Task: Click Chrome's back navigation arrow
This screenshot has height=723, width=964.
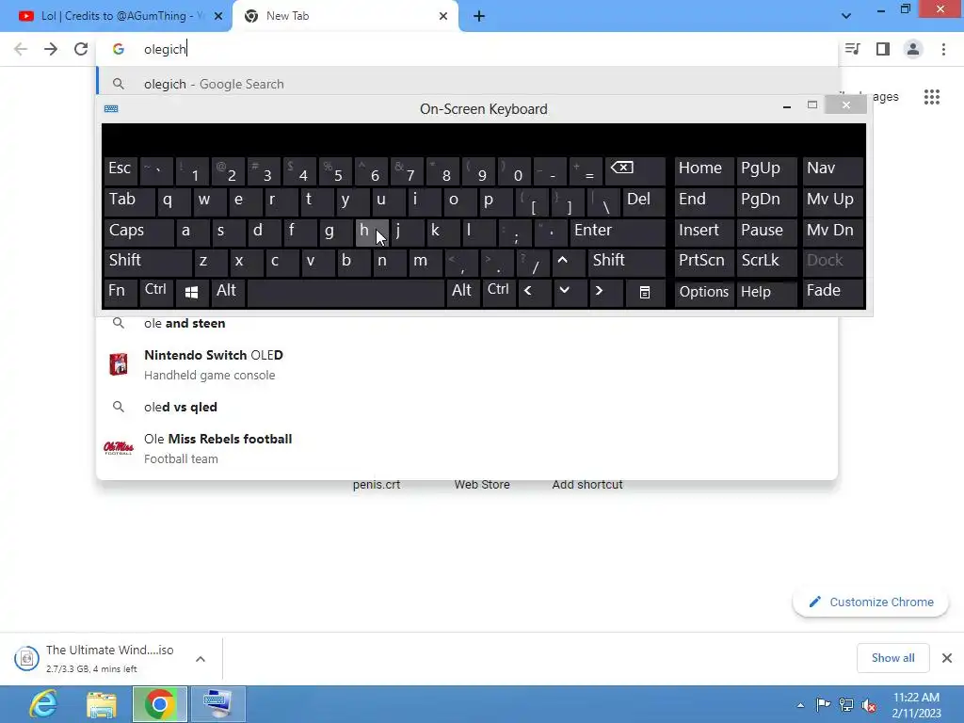Action: [21, 49]
